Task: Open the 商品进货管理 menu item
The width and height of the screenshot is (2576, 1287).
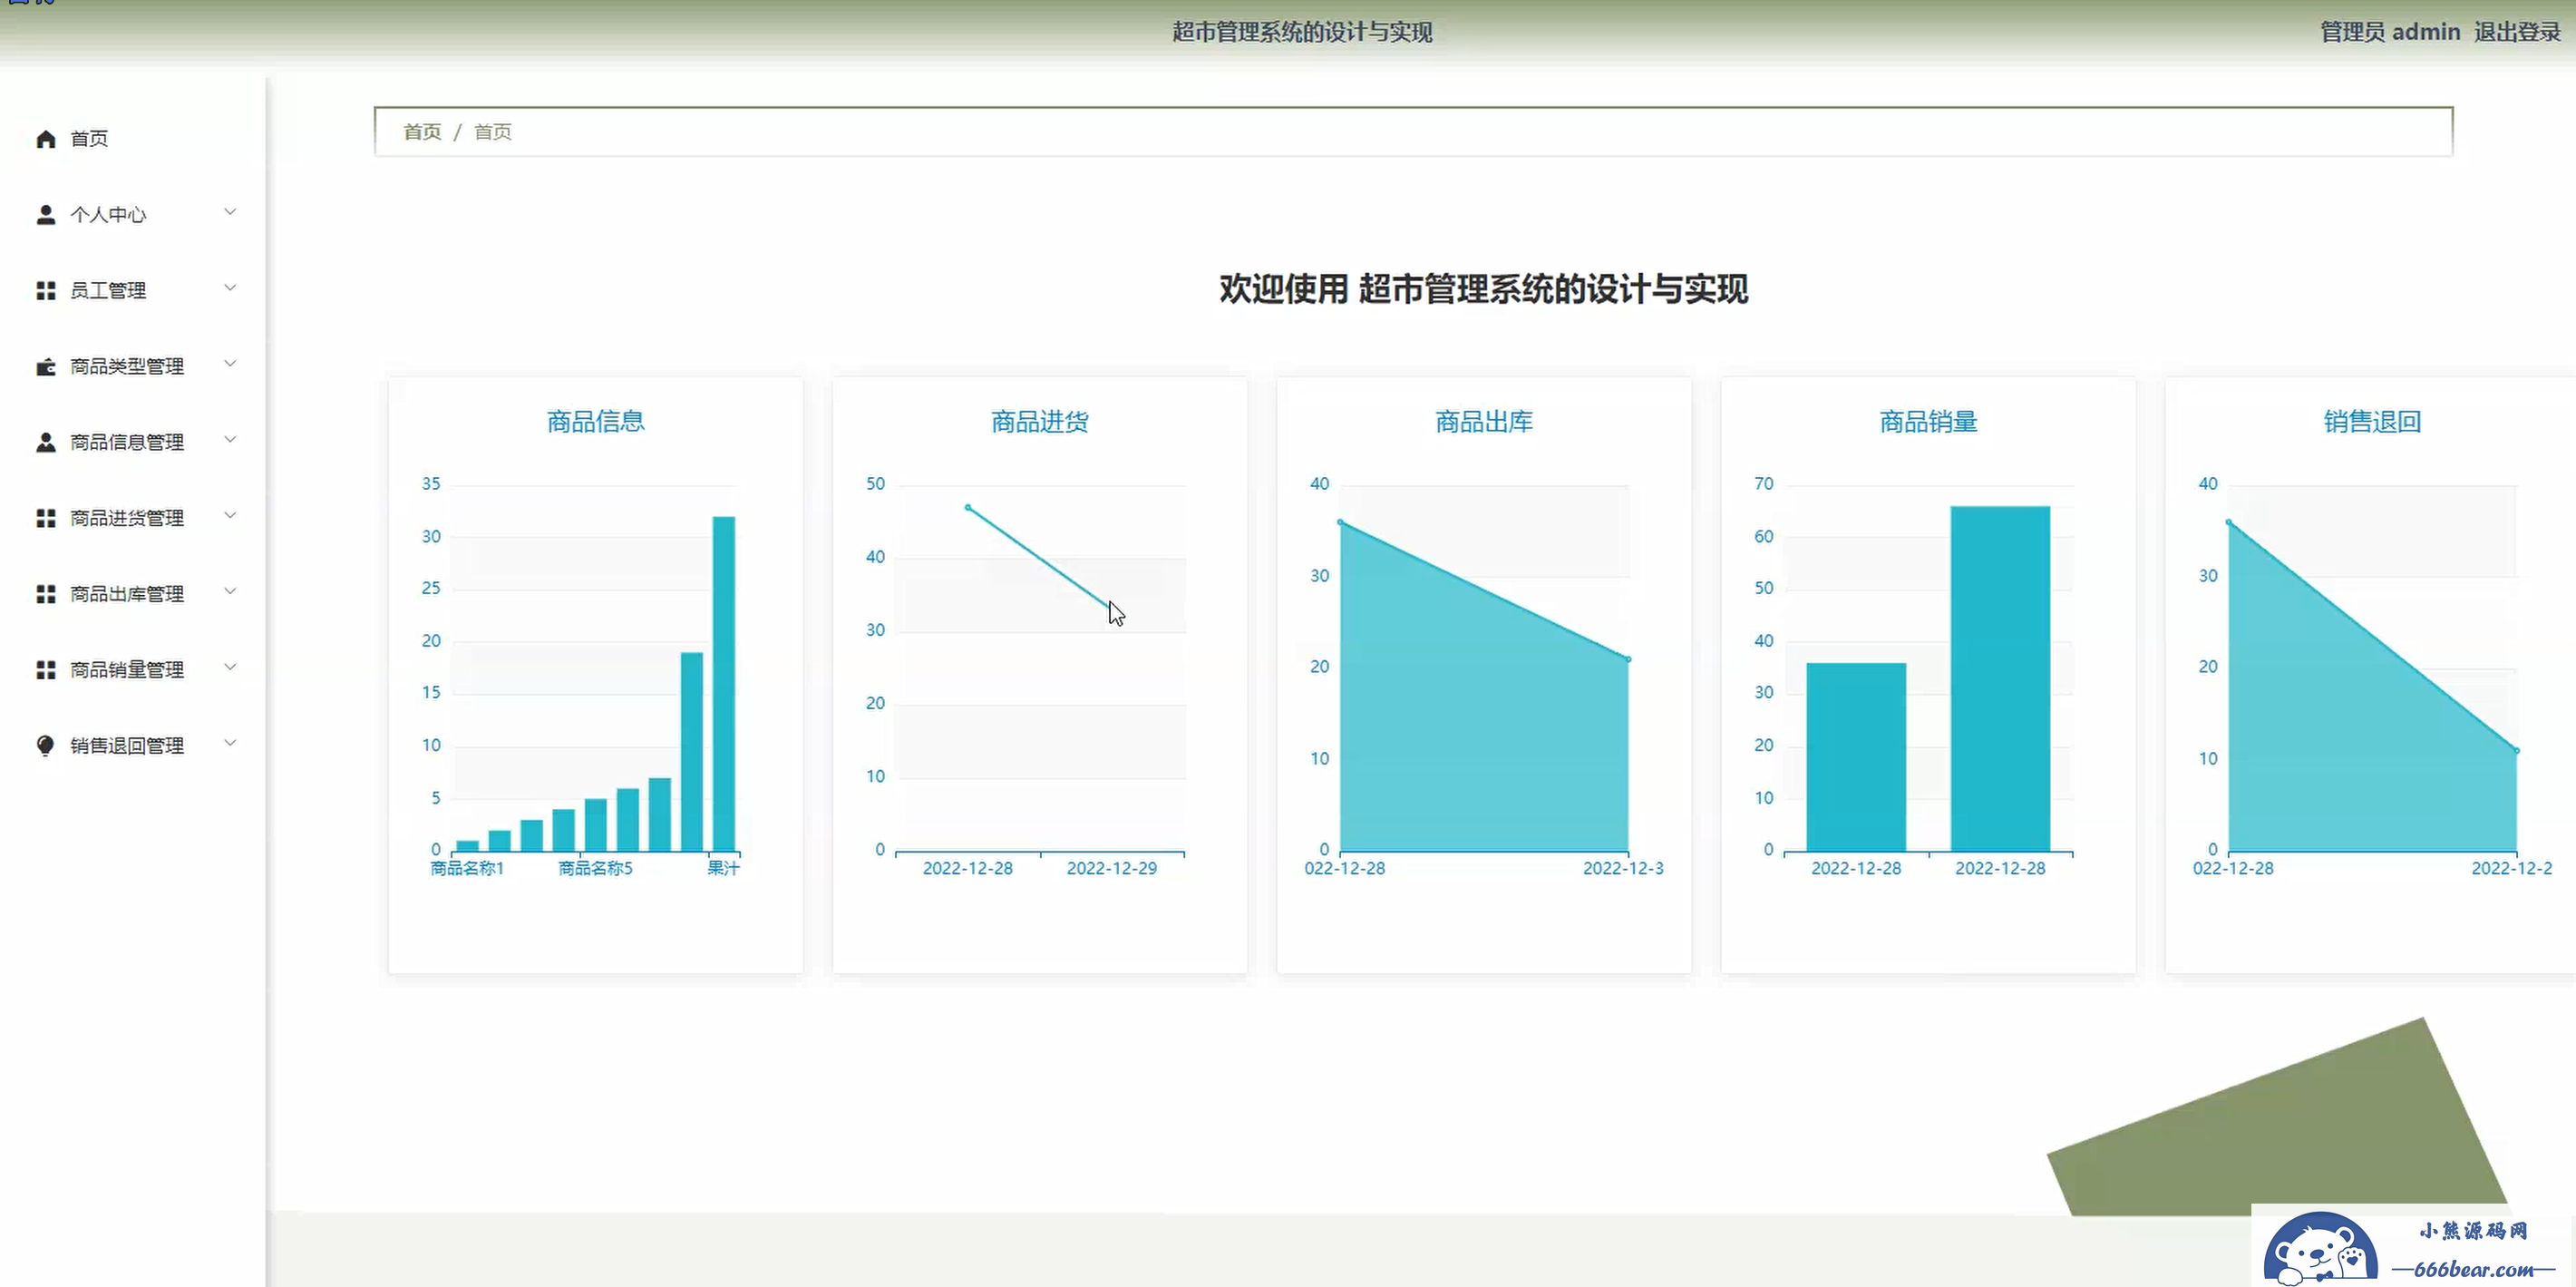Action: [x=127, y=518]
